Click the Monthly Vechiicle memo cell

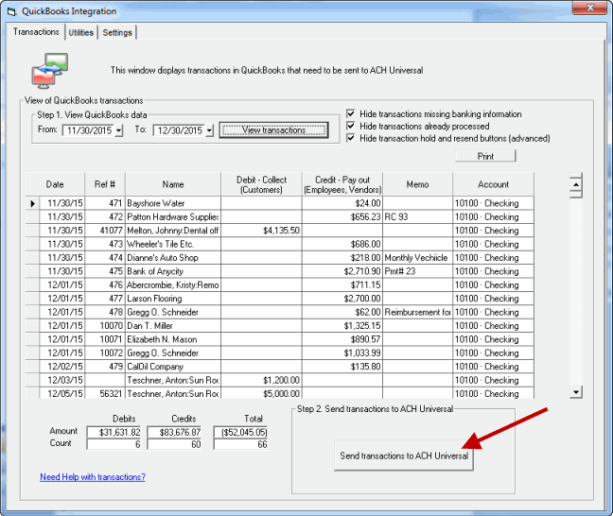[x=417, y=258]
